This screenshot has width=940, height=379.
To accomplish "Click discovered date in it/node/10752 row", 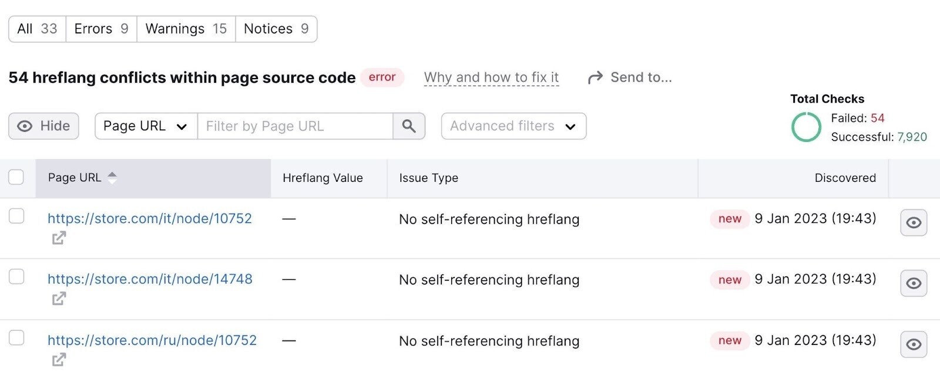I will pyautogui.click(x=815, y=219).
